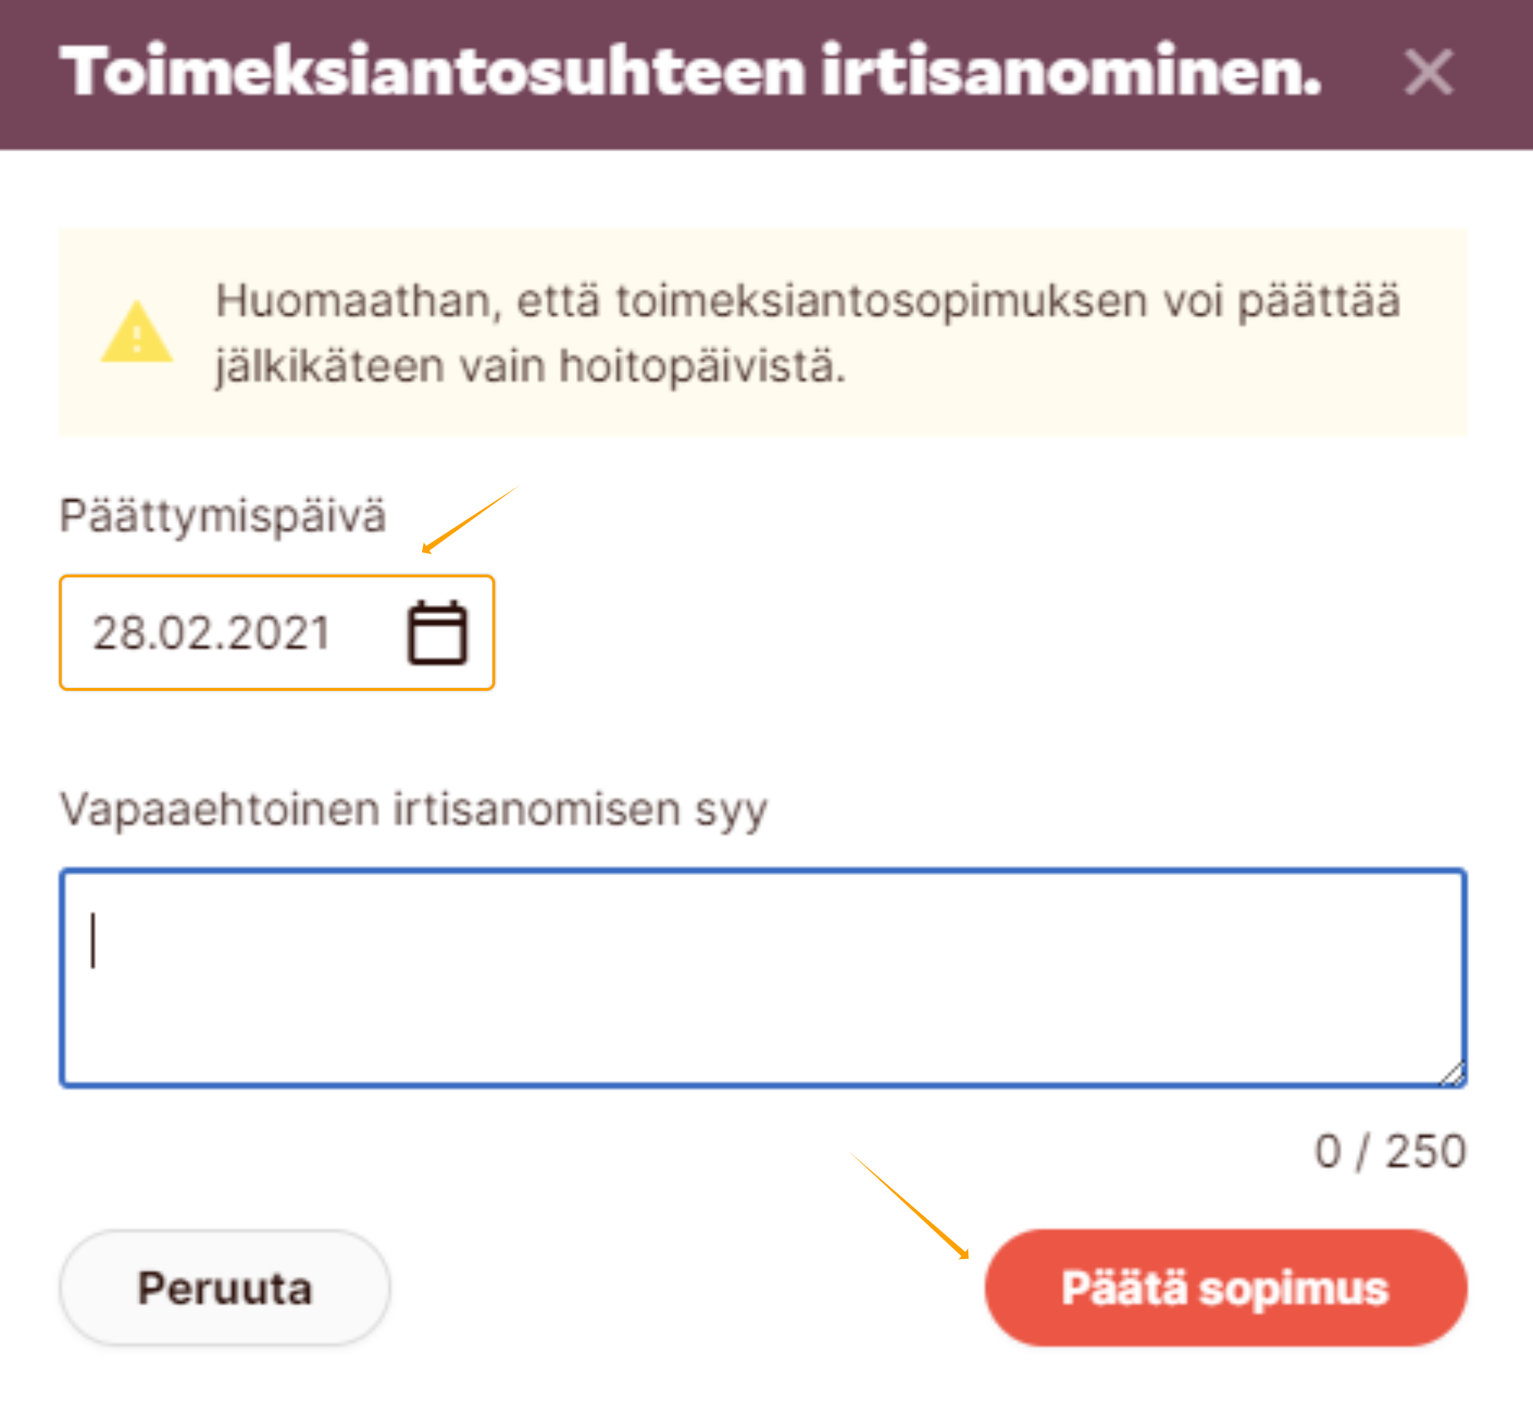Click the word päättää in the warning

(x=1319, y=301)
